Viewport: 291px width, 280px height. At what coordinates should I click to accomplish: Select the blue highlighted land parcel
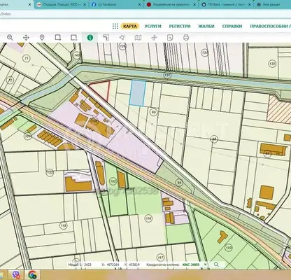[x=138, y=92]
